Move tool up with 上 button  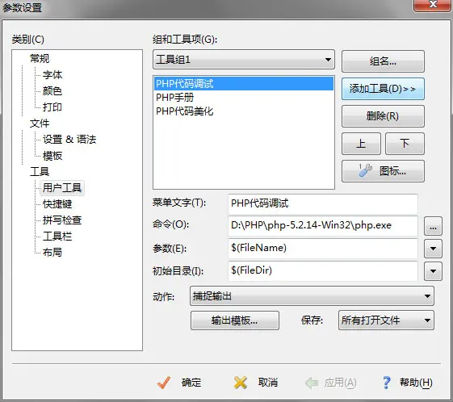click(361, 144)
